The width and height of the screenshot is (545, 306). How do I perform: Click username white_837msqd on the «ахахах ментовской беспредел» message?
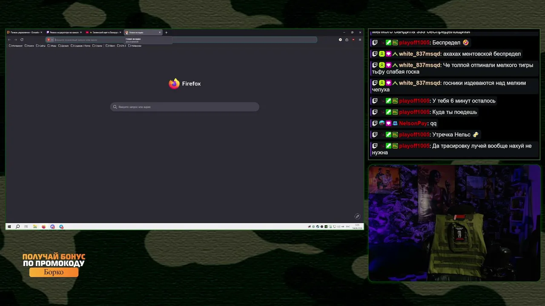(419, 54)
